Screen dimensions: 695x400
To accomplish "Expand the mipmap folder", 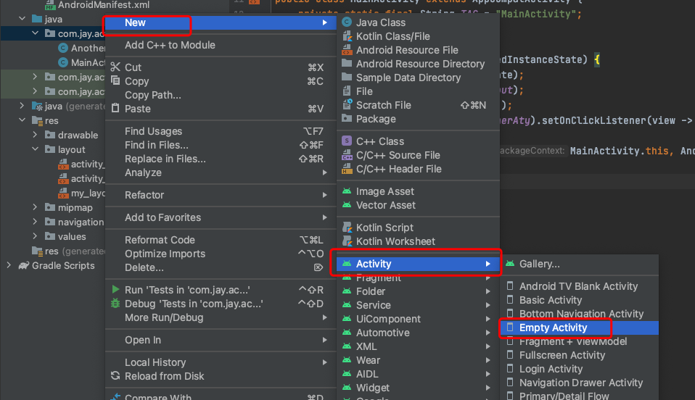I will 35,207.
